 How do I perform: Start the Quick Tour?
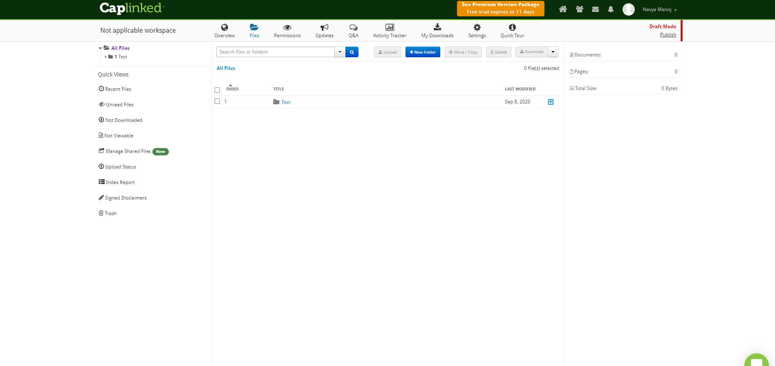(512, 31)
